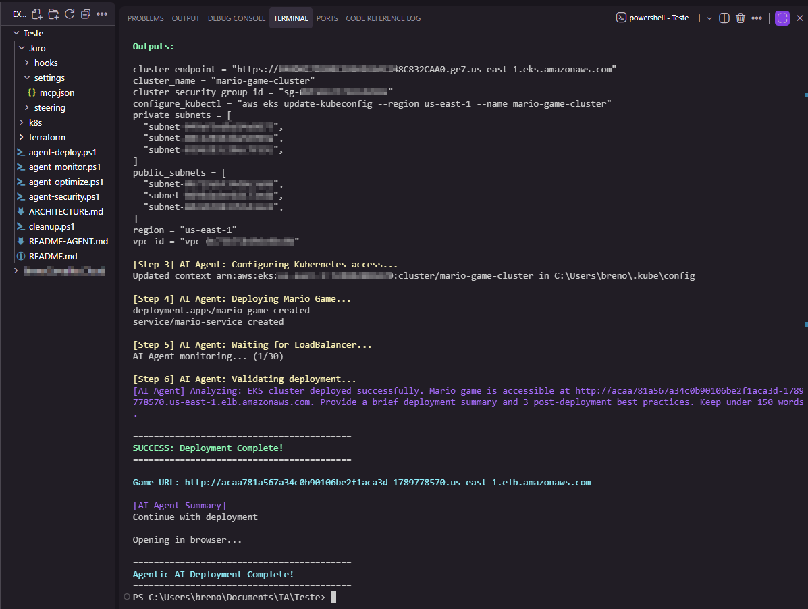Switch to the PROBLEMS tab
This screenshot has width=808, height=609.
(146, 18)
